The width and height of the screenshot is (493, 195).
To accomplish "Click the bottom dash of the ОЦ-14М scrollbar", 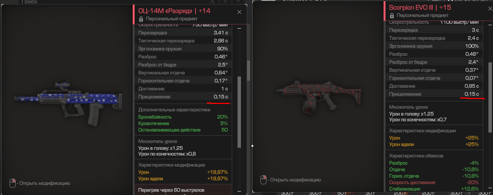I will click(239, 190).
